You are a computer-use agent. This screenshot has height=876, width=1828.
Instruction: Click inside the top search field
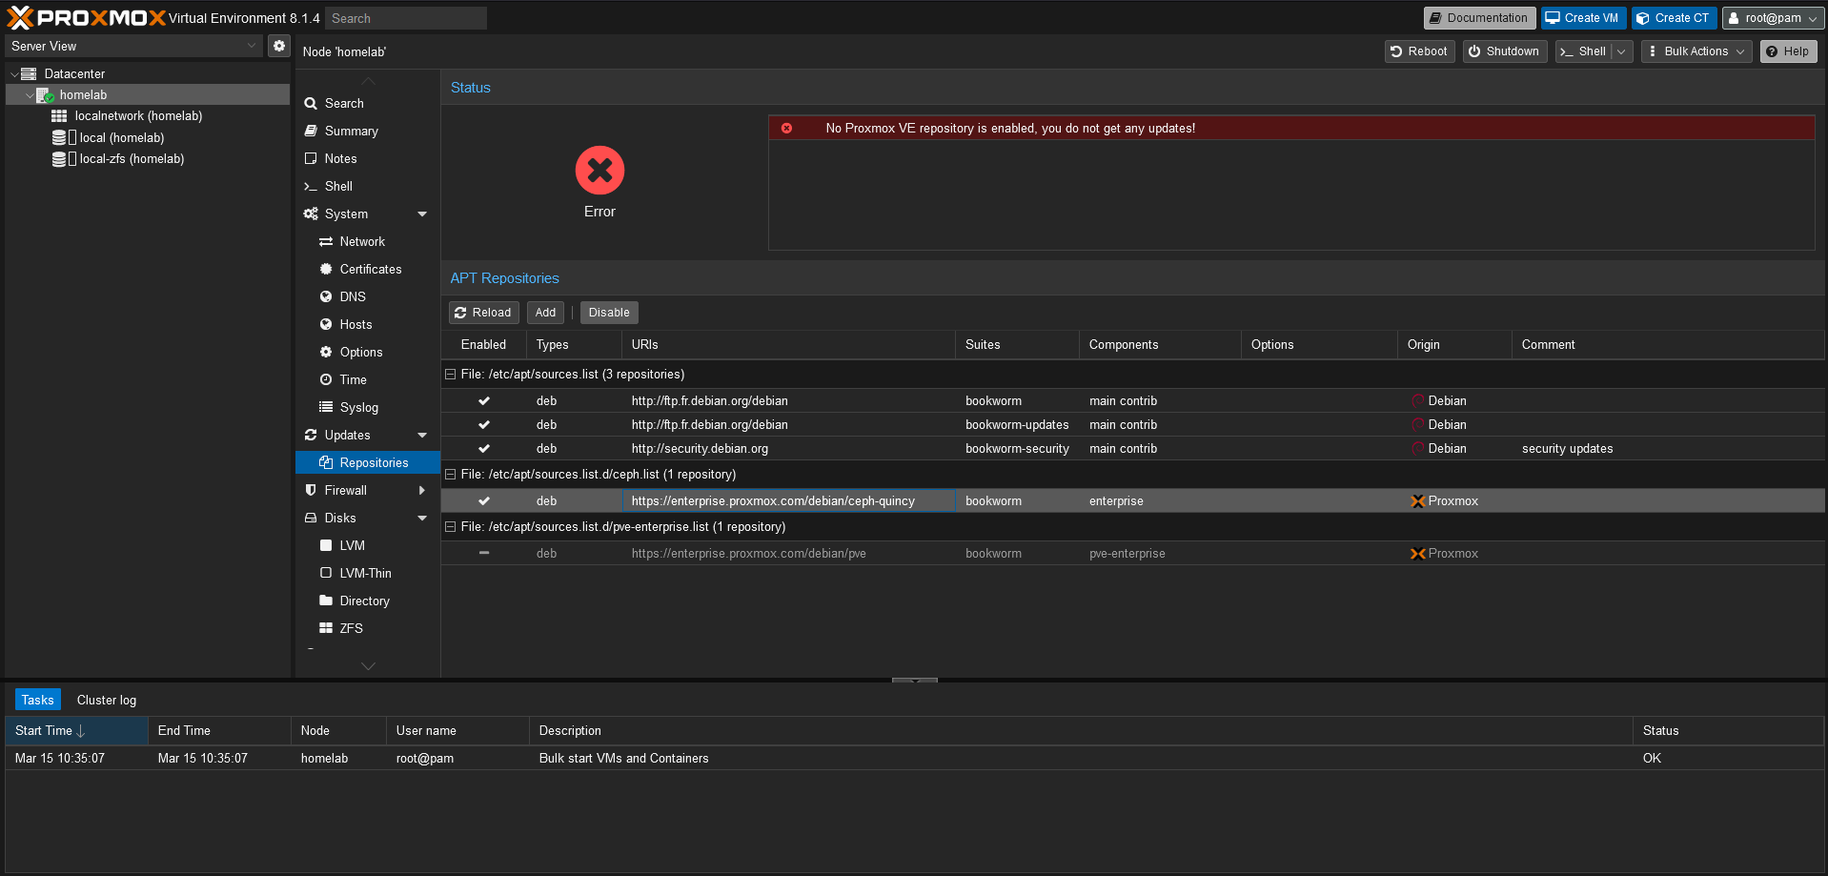[x=406, y=17]
